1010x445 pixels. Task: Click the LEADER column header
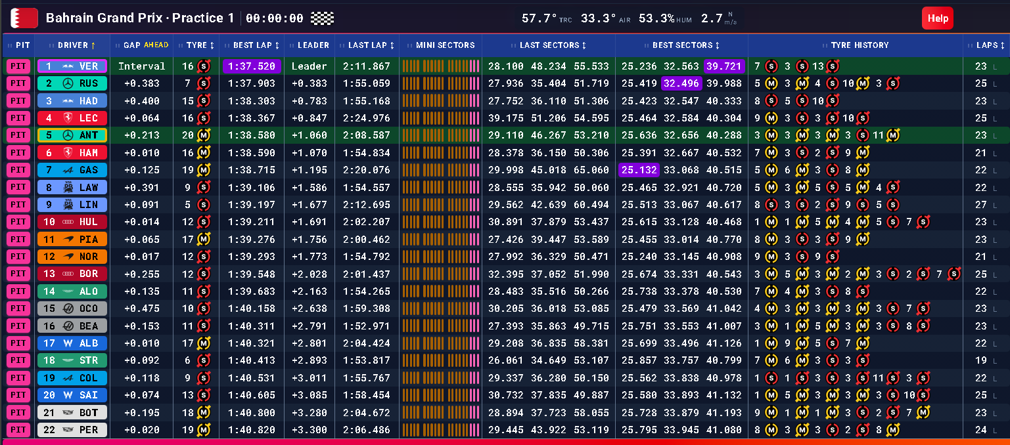coord(310,45)
